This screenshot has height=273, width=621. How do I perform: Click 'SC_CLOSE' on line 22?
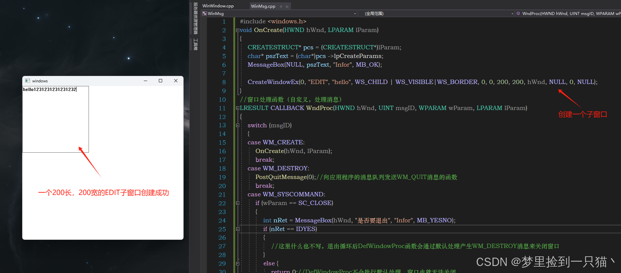point(315,203)
